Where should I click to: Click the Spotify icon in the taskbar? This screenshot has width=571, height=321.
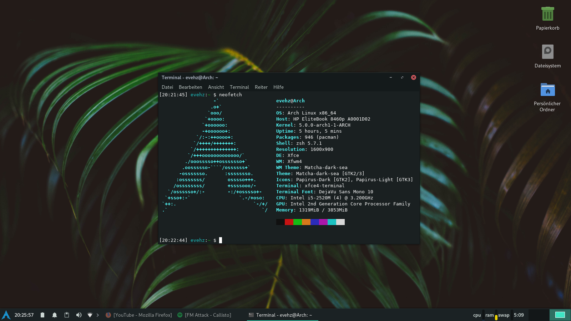coord(180,315)
